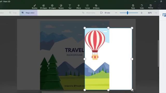This screenshot has height=93, width=166.
Task: Open the 3D shapes panel
Action: click(x=52, y=6)
